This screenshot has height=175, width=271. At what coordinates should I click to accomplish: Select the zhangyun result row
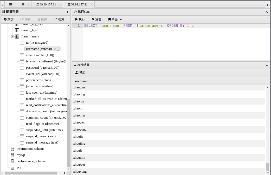coord(169,87)
